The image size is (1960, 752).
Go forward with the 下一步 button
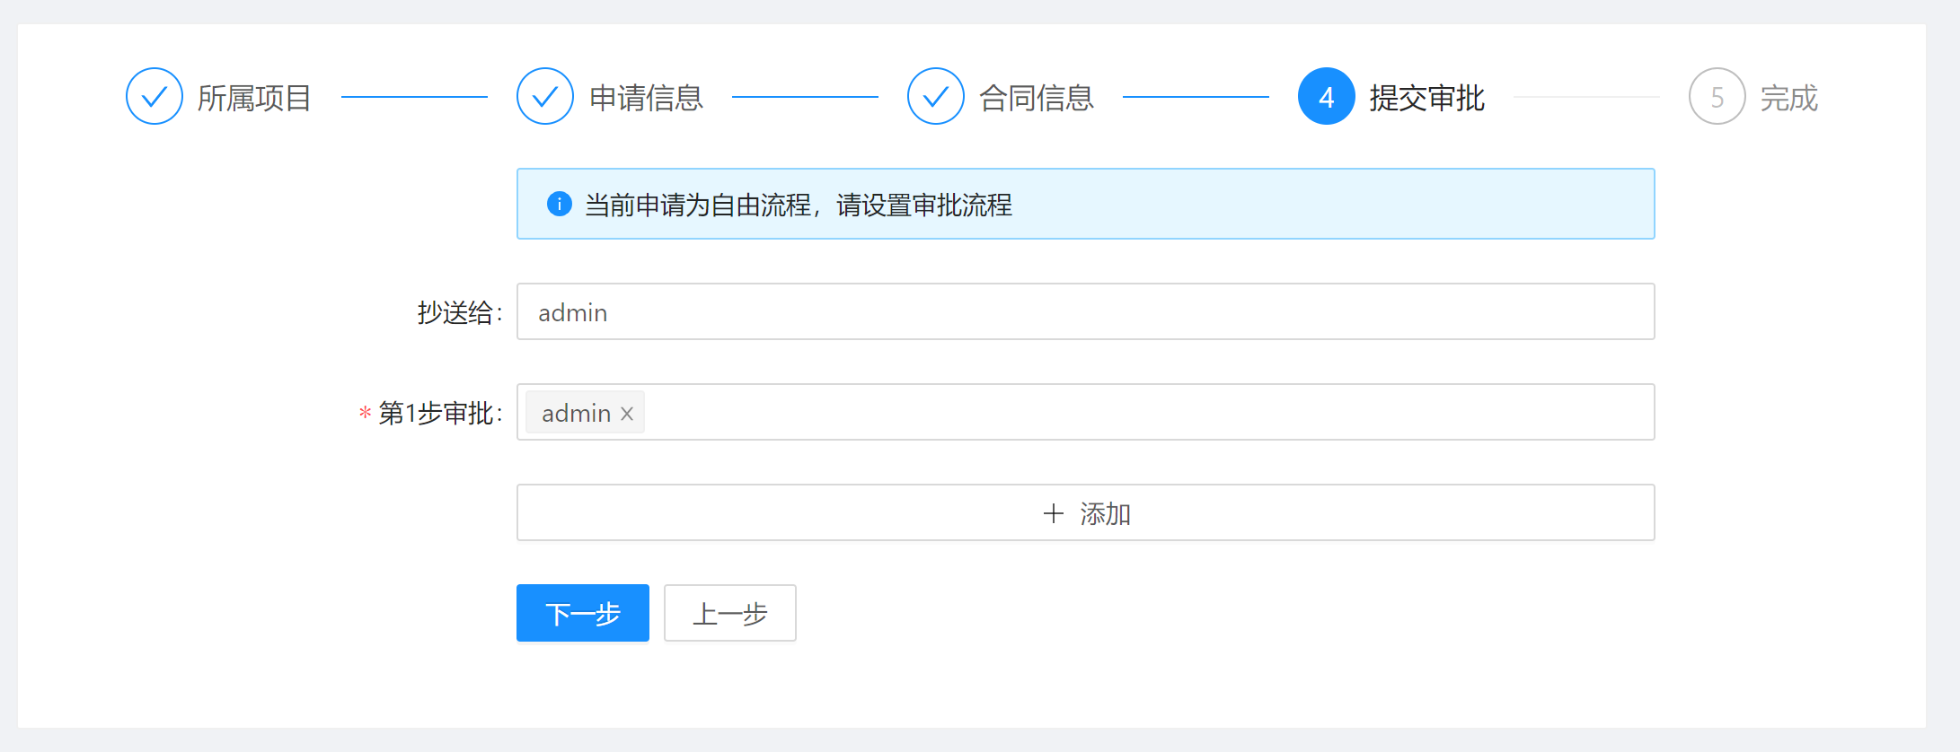pyautogui.click(x=583, y=613)
